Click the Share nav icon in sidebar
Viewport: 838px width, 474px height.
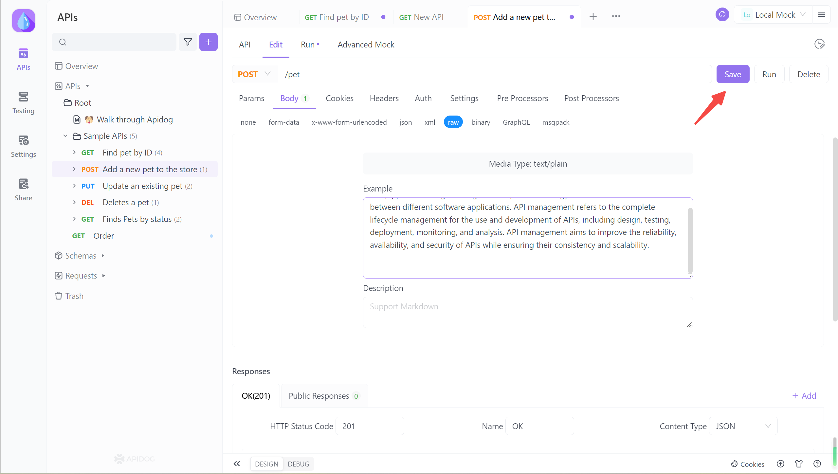pos(23,189)
